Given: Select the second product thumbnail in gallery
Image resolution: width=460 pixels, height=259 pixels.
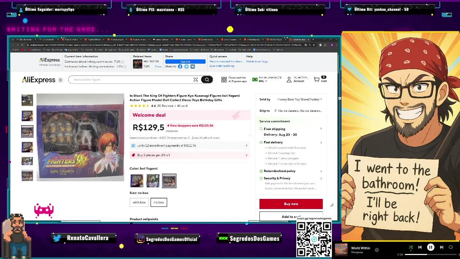Looking at the screenshot, I should (x=27, y=115).
